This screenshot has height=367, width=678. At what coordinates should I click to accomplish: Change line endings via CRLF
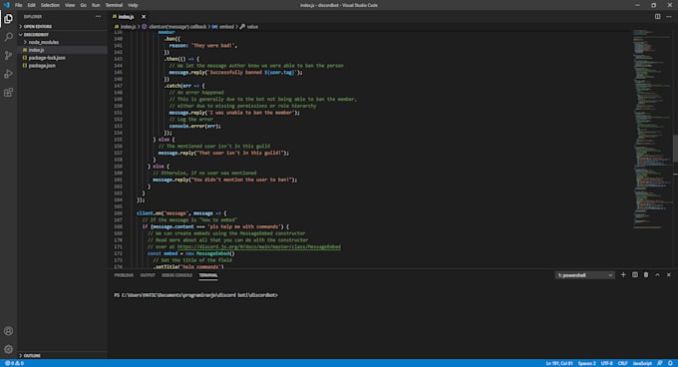622,363
